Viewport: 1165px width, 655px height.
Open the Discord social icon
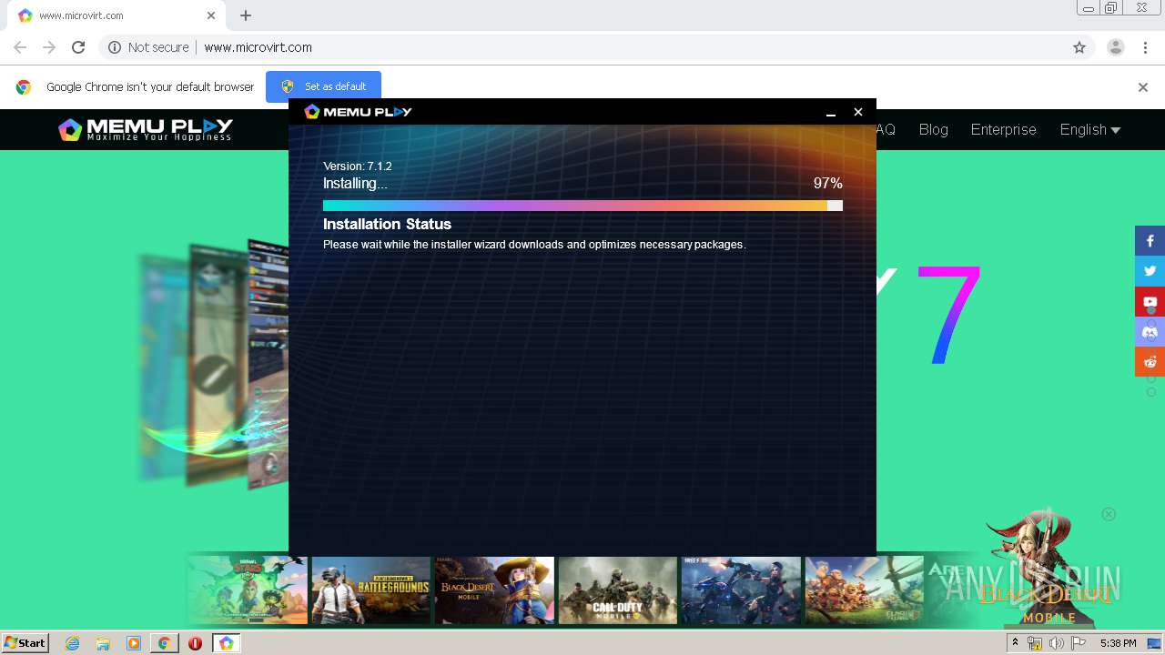[1150, 331]
